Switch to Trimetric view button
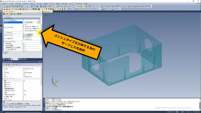201x113 pixels. tap(147, 7)
